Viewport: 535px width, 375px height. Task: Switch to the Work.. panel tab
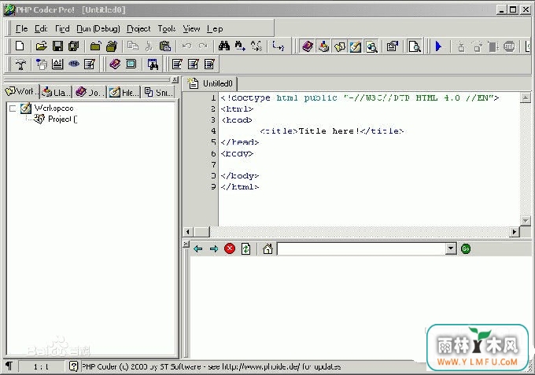(21, 91)
